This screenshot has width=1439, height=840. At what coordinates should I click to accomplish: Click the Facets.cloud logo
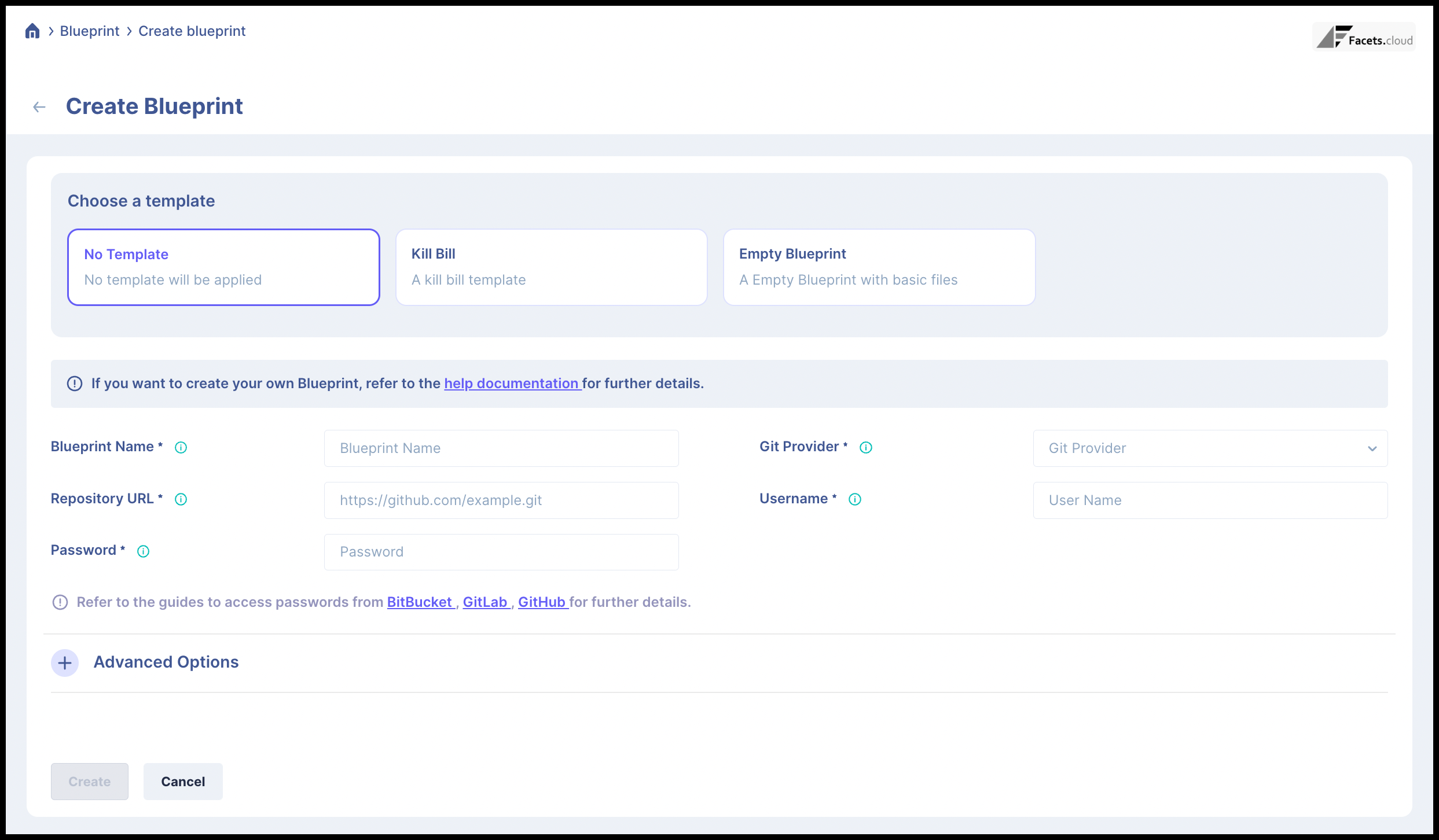pos(1364,38)
